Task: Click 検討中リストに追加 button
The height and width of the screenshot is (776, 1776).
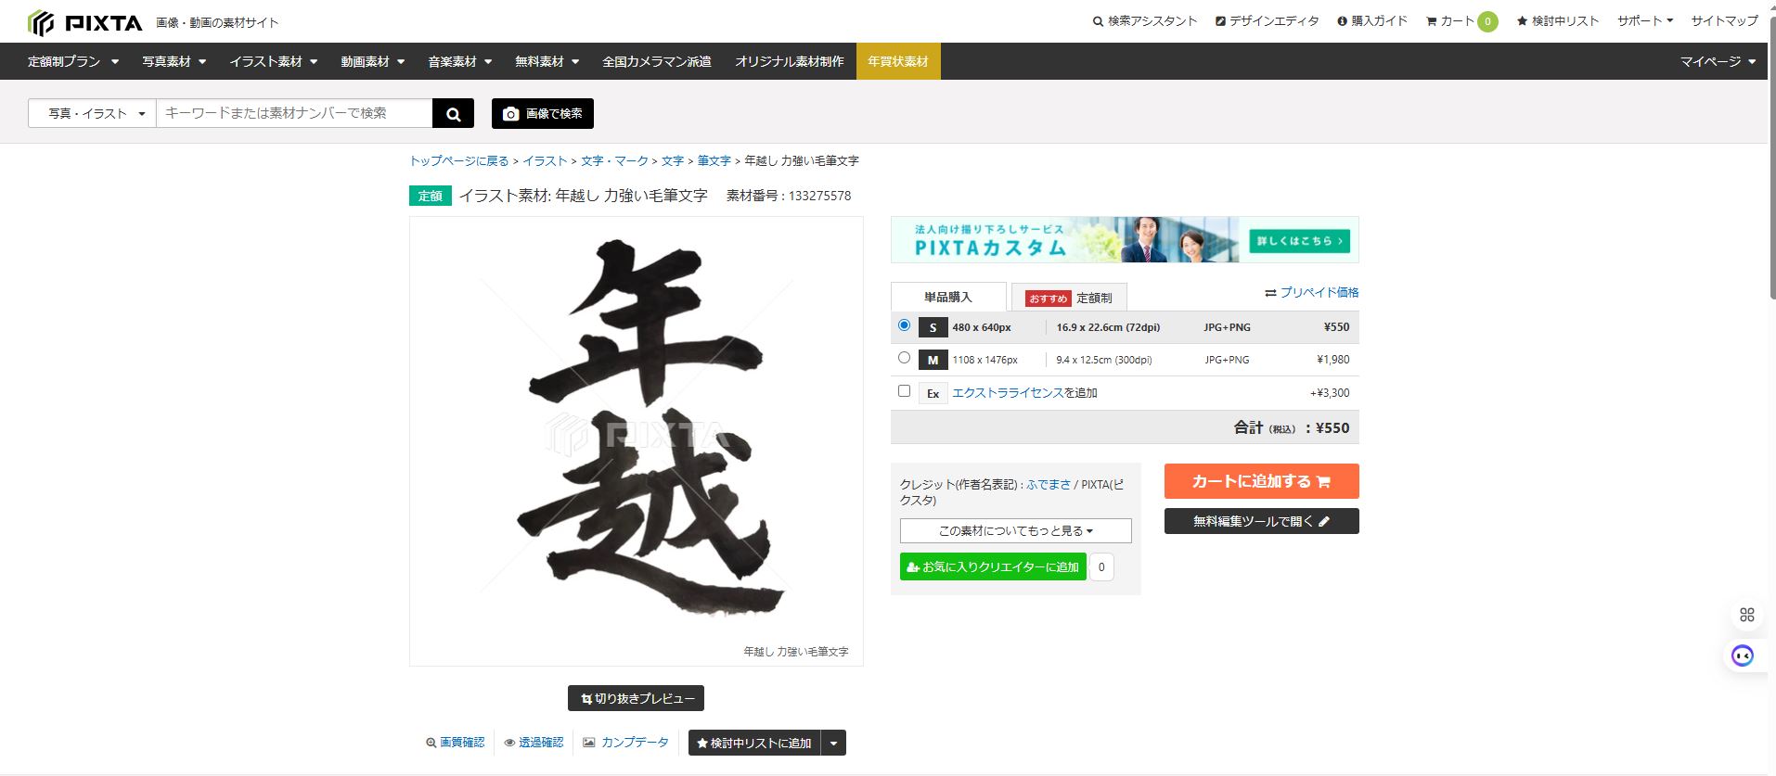Action: point(753,743)
